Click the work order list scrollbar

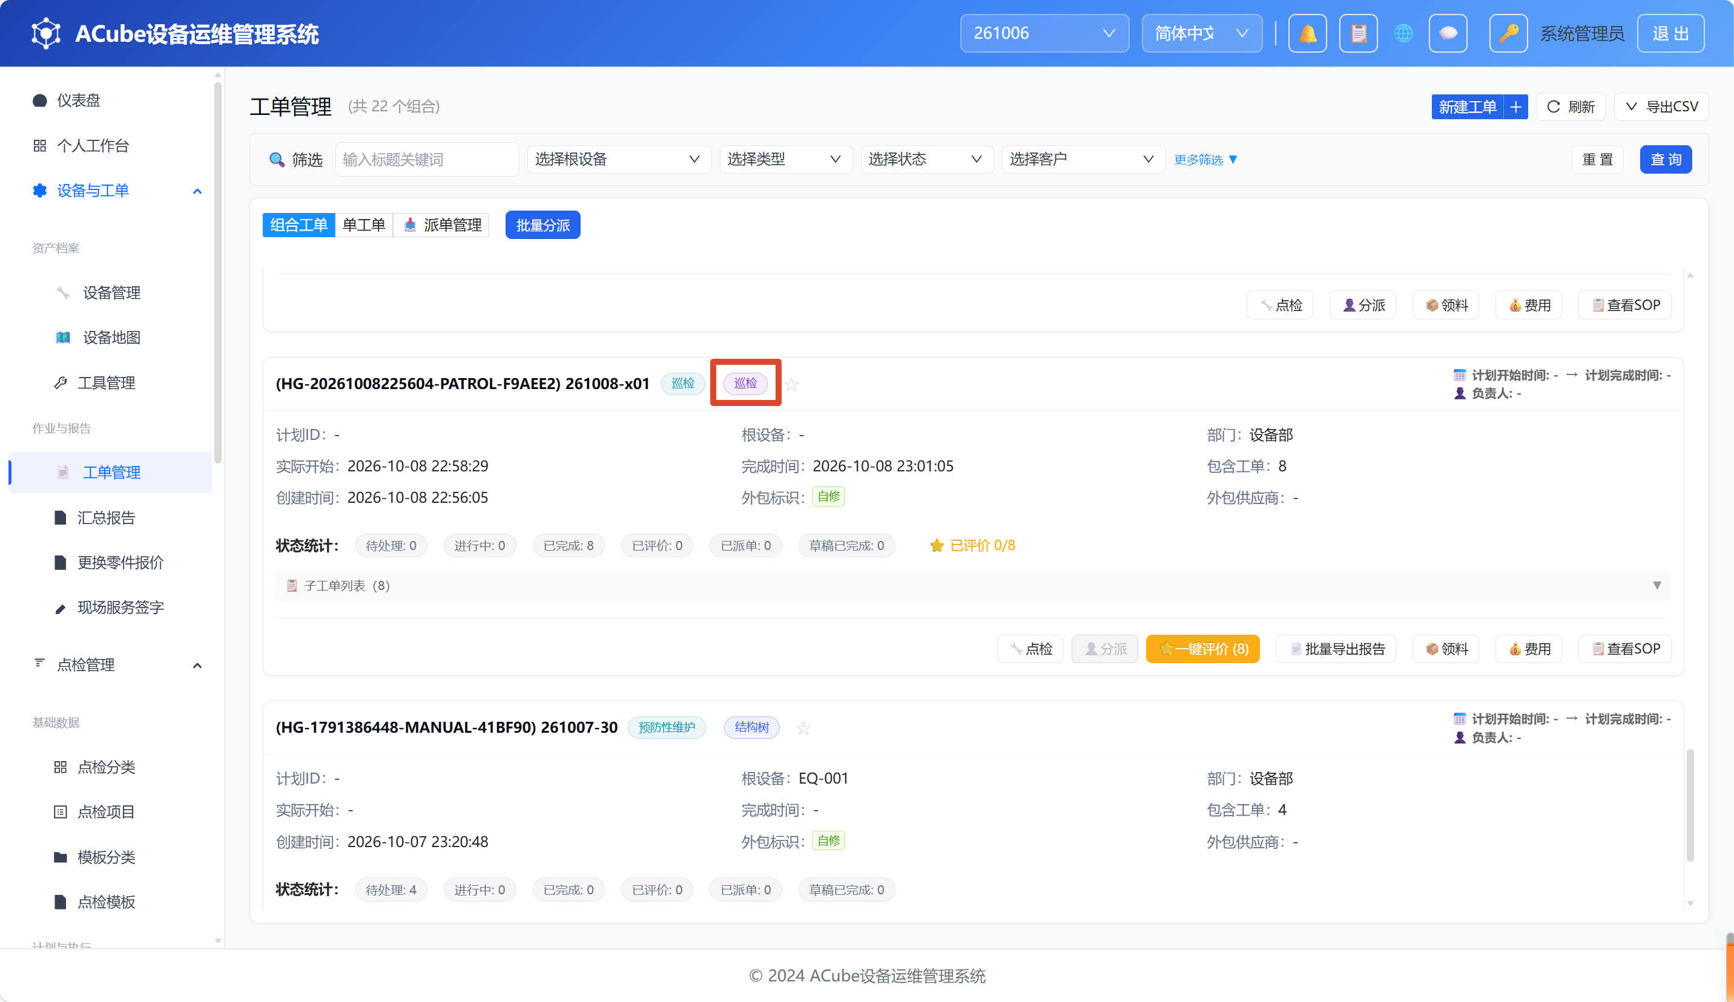1690,805
